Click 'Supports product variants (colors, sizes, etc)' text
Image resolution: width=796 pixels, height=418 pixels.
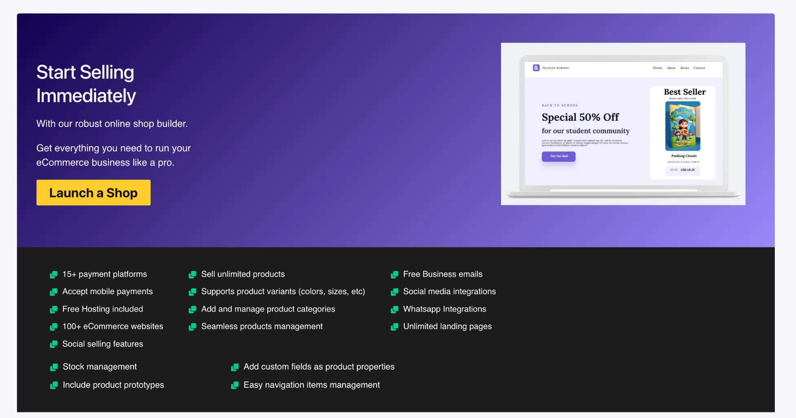[283, 291]
